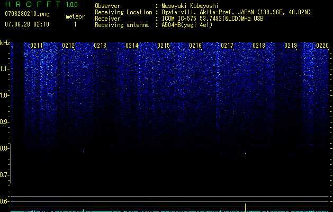
Task: Click the 0215 time marker
Action: coord(164,46)
